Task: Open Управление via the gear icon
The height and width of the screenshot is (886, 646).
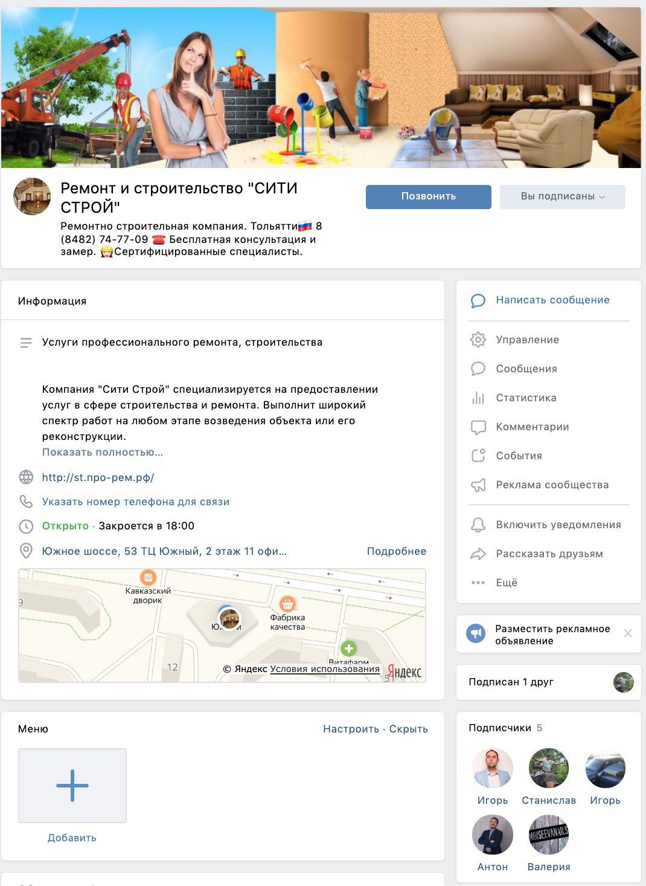Action: point(478,340)
